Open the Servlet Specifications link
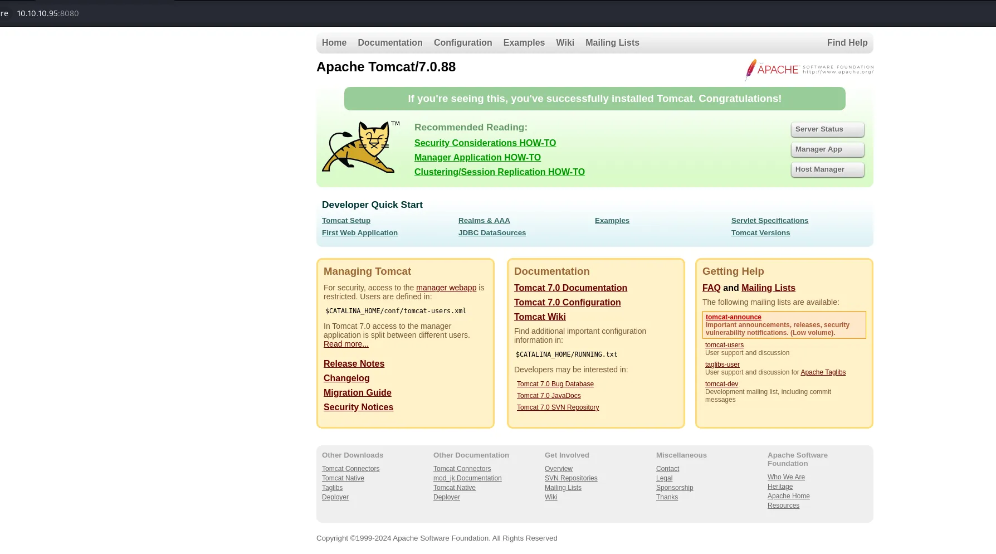Screen dimensions: 996x554 tap(770, 221)
